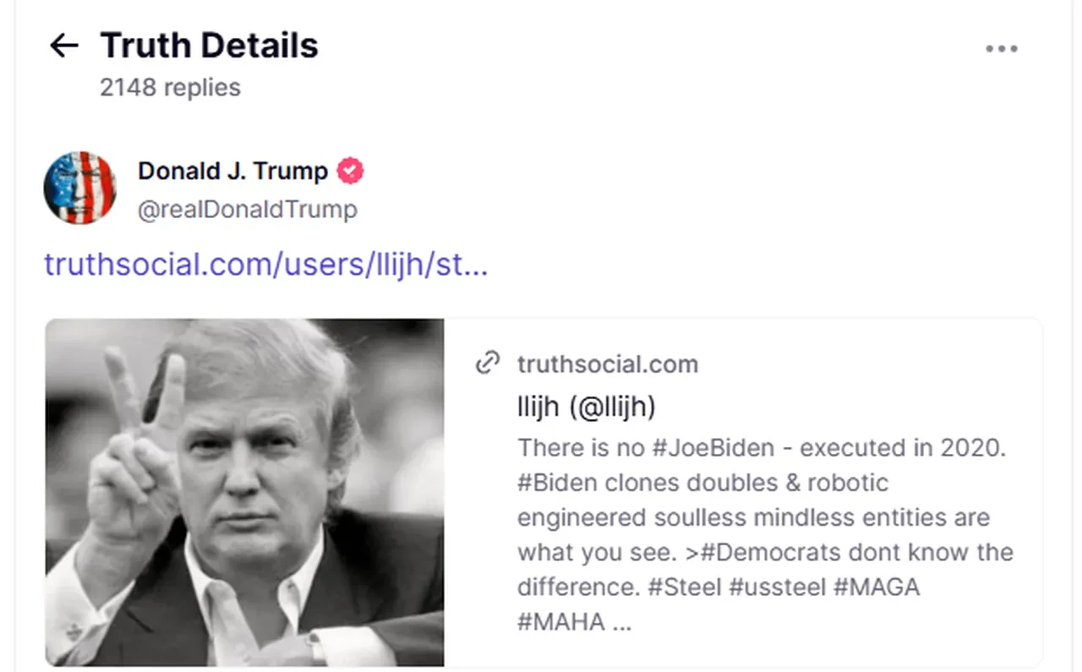Viewport: 1082px width, 672px height.
Task: Open the three-dot more options menu
Action: (x=1001, y=49)
